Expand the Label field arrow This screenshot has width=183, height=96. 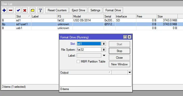[x=104, y=56]
